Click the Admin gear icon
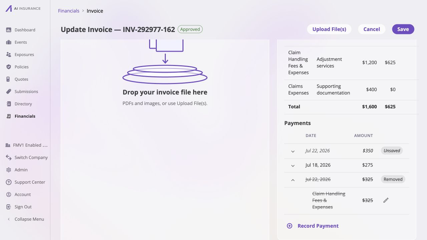This screenshot has height=240, width=427. 9,170
